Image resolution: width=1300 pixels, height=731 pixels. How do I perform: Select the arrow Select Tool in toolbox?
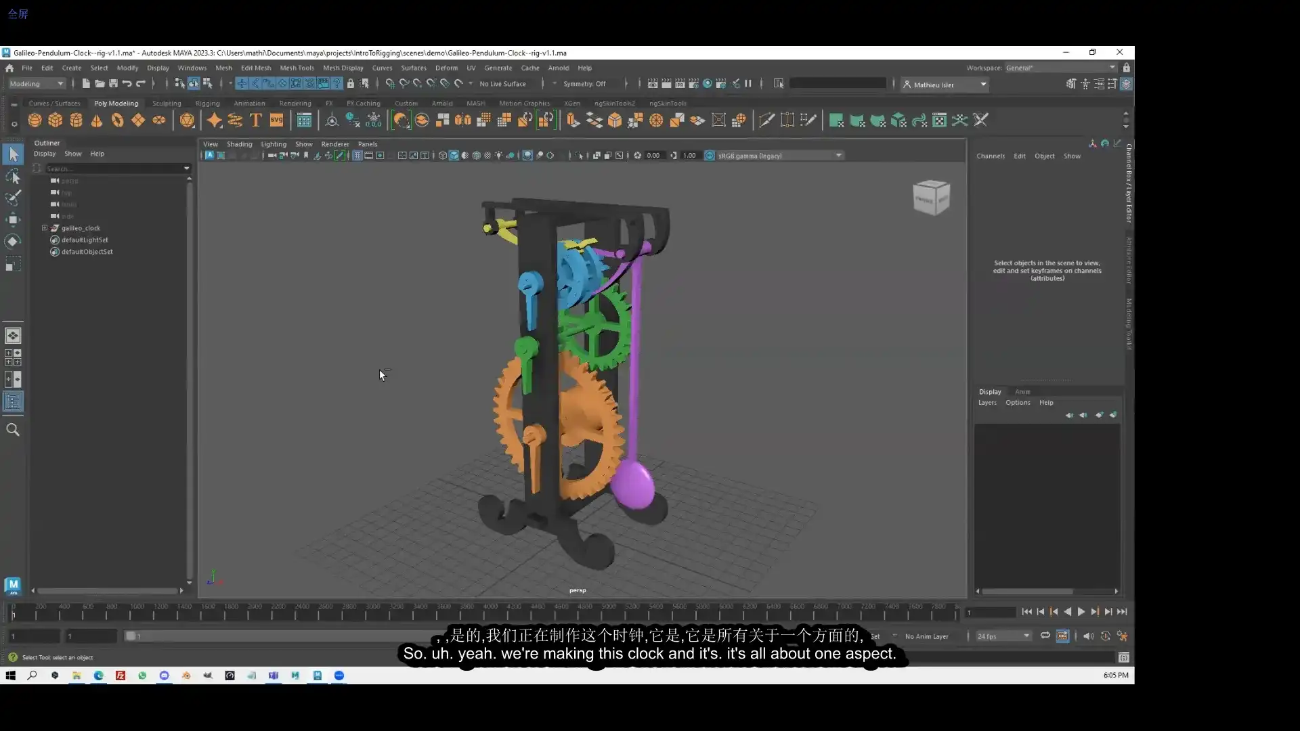(x=13, y=154)
